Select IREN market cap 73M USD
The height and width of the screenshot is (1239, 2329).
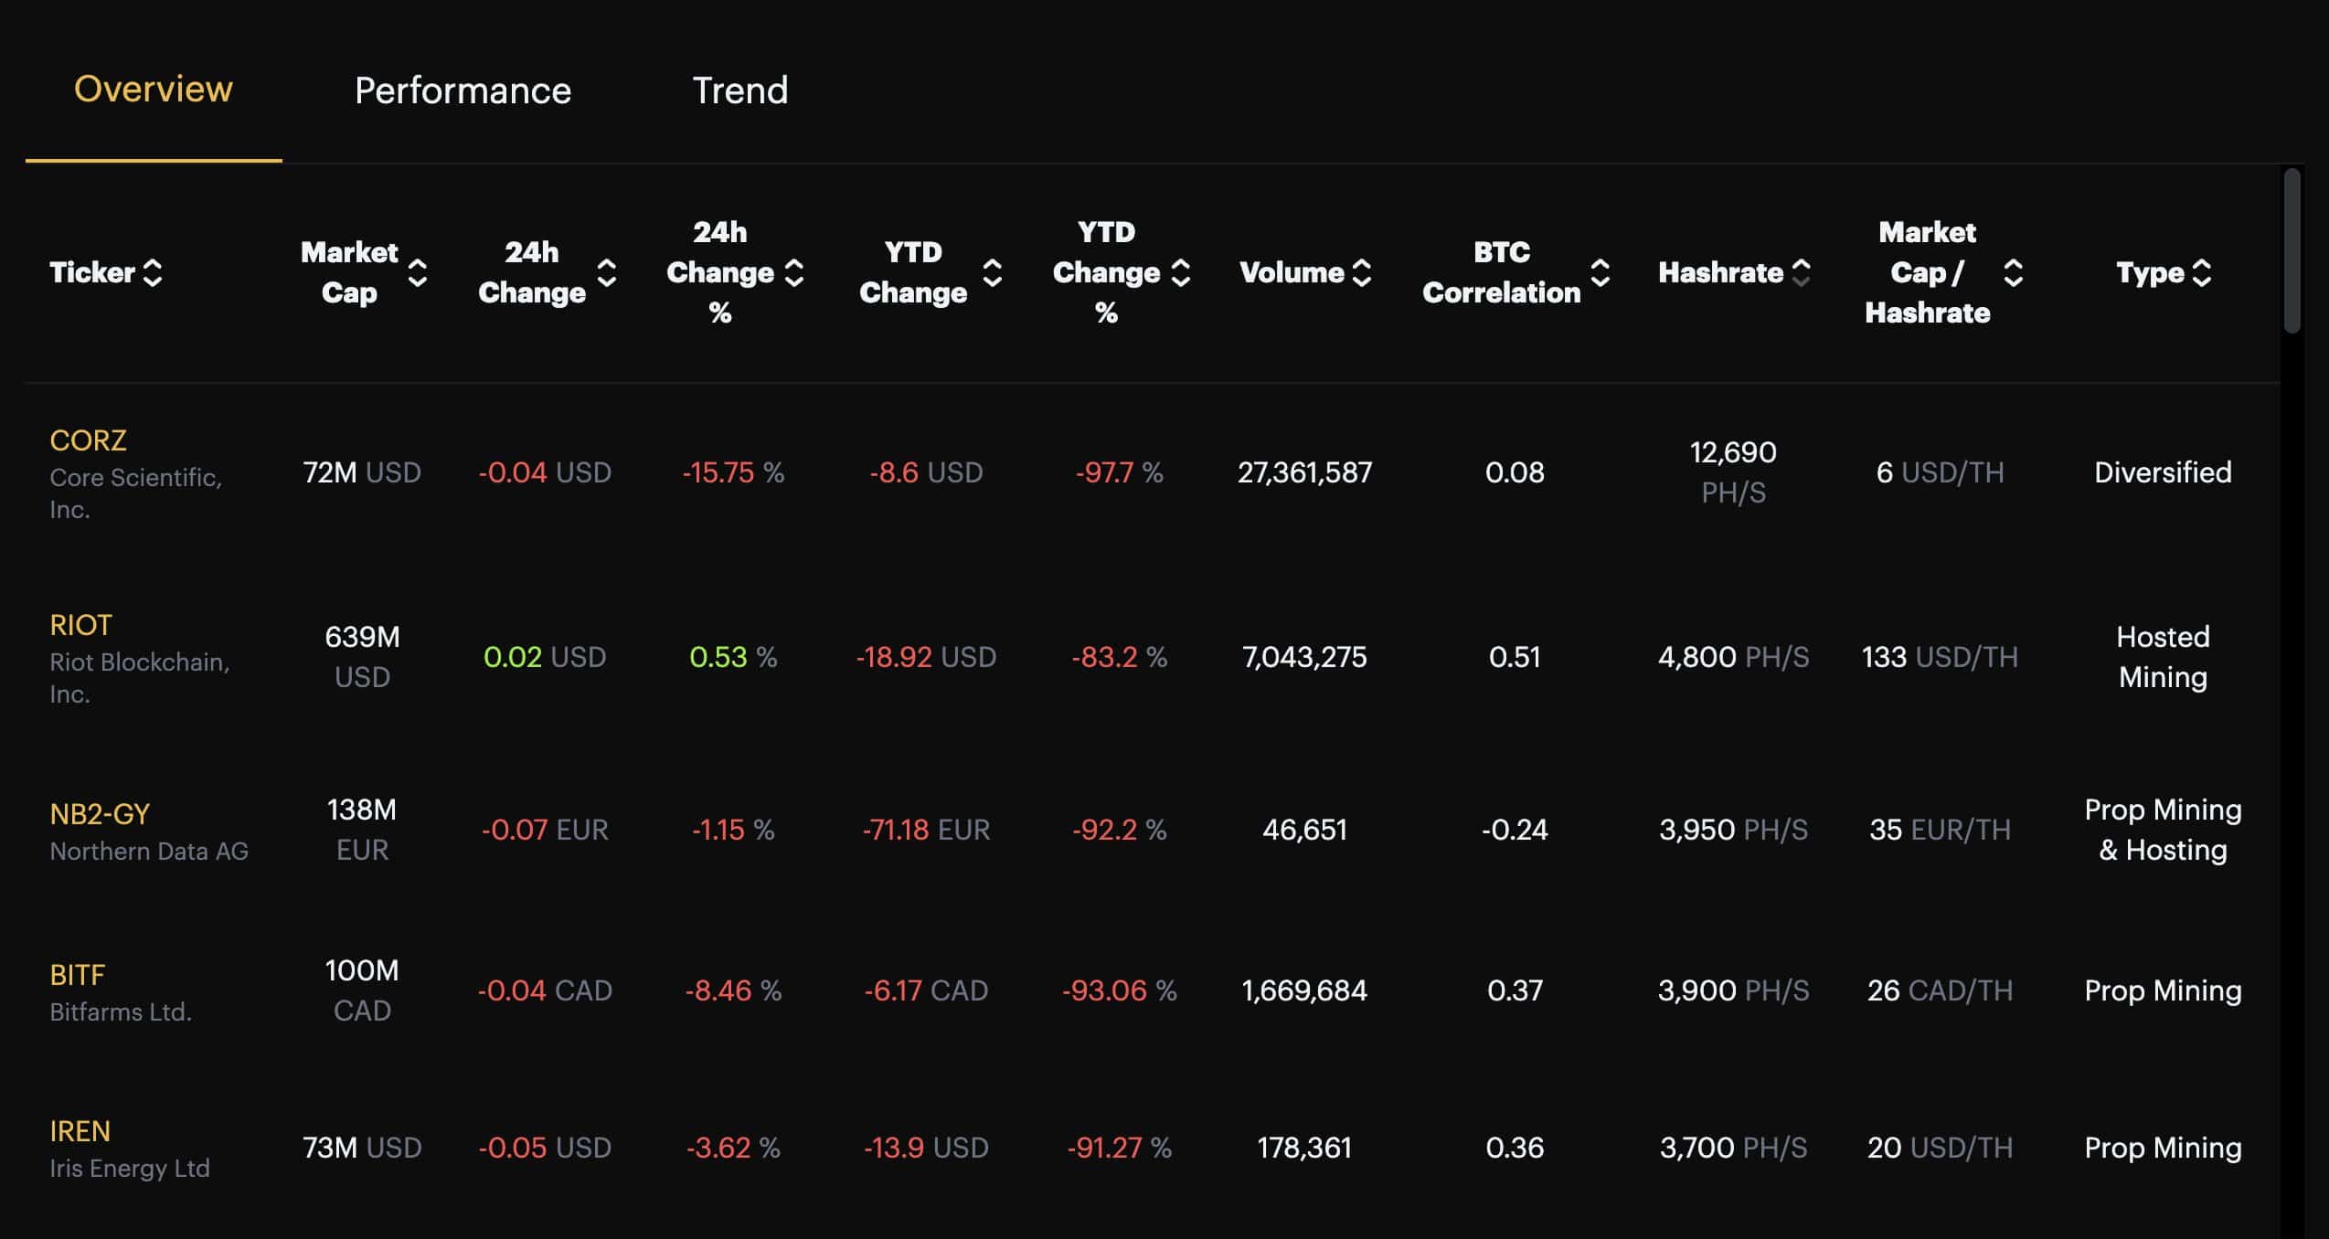362,1148
